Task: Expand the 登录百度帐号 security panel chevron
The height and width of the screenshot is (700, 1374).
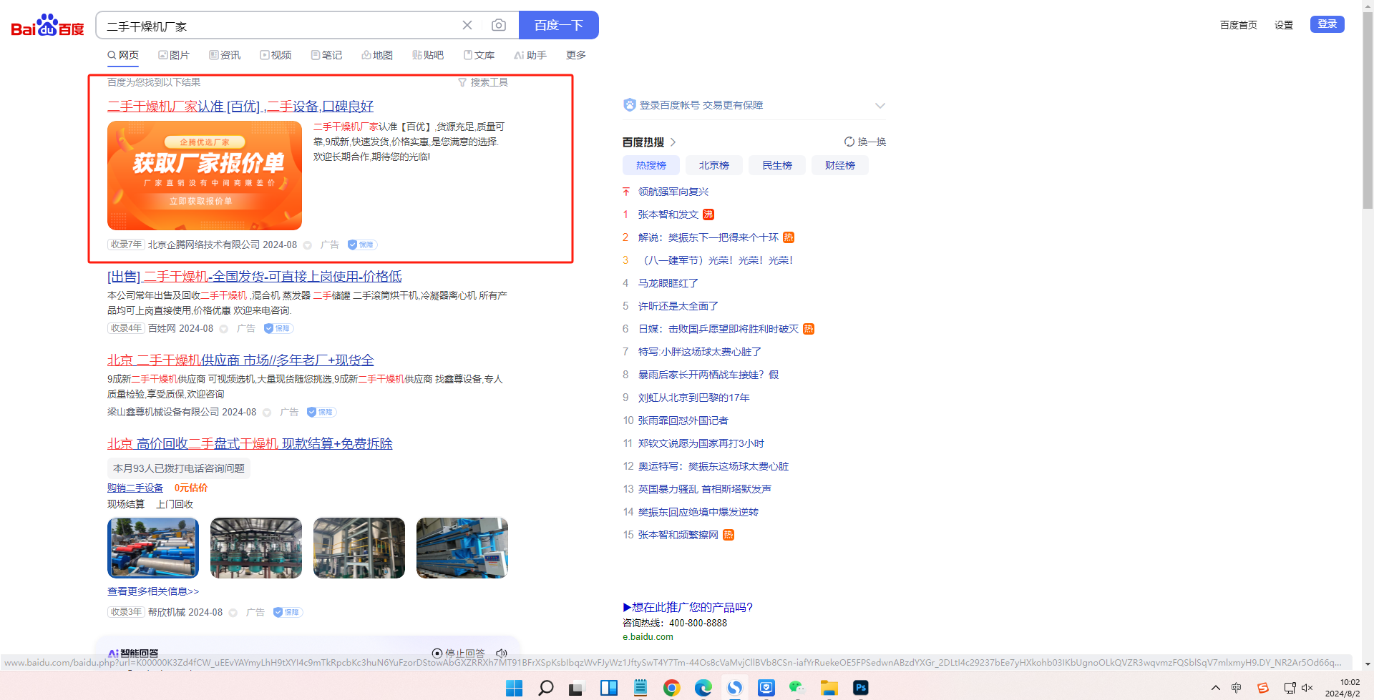Action: [x=880, y=106]
